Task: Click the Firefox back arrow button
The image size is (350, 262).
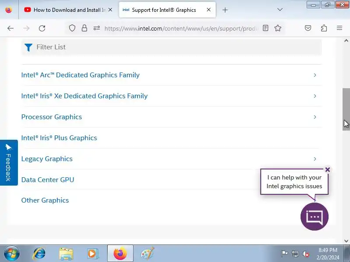Action: [x=10, y=28]
